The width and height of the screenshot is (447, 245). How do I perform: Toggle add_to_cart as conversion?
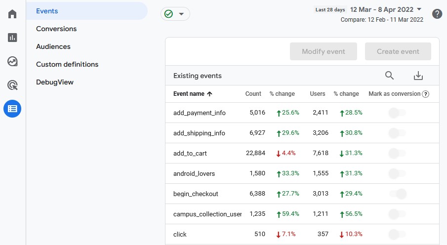pos(397,154)
